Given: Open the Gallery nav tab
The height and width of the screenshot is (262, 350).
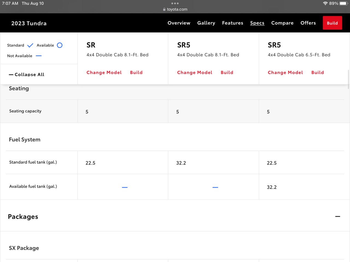Looking at the screenshot, I should click(x=206, y=23).
